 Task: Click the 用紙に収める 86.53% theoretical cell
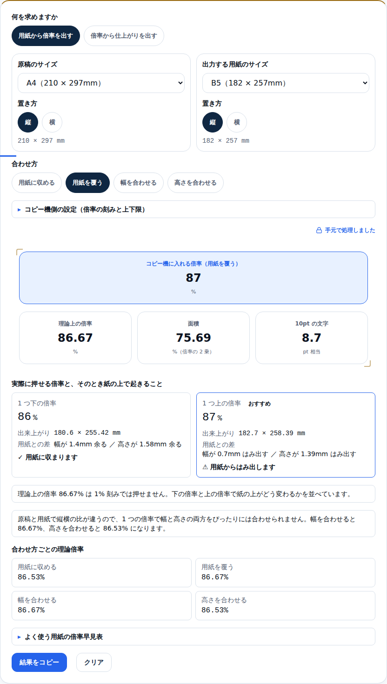101,572
